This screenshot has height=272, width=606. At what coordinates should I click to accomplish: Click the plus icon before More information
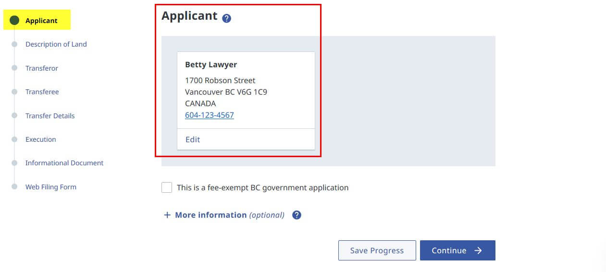click(167, 215)
